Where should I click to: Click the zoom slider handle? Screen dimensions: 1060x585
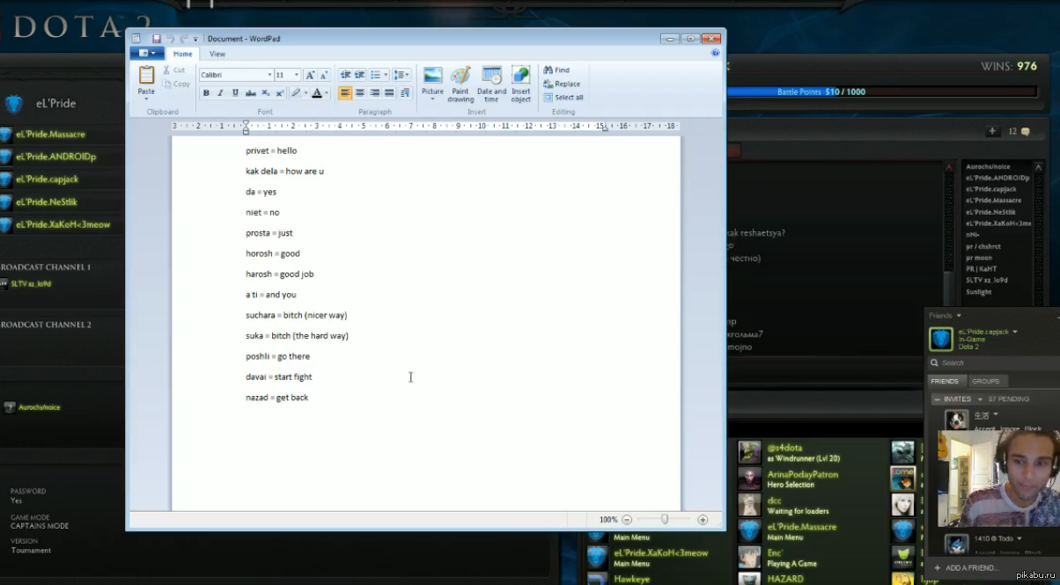665,520
